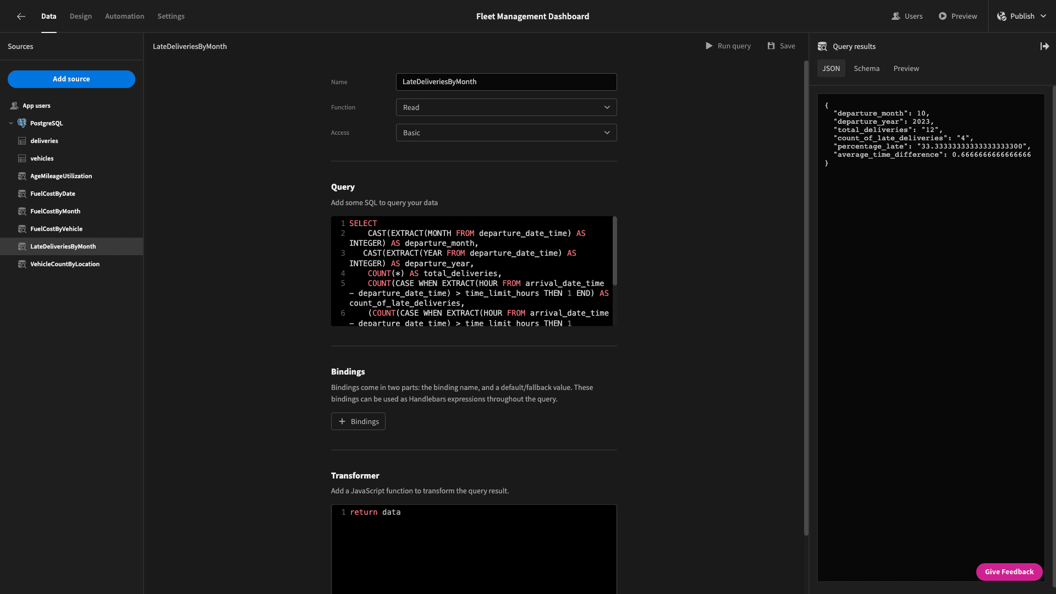Screen dimensions: 1056x594
Task: Expand the Function dropdown menu
Action: [505, 107]
